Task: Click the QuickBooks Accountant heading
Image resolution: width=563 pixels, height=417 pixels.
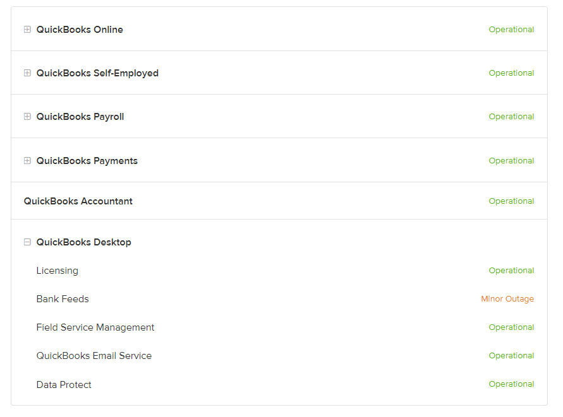Action: point(78,201)
